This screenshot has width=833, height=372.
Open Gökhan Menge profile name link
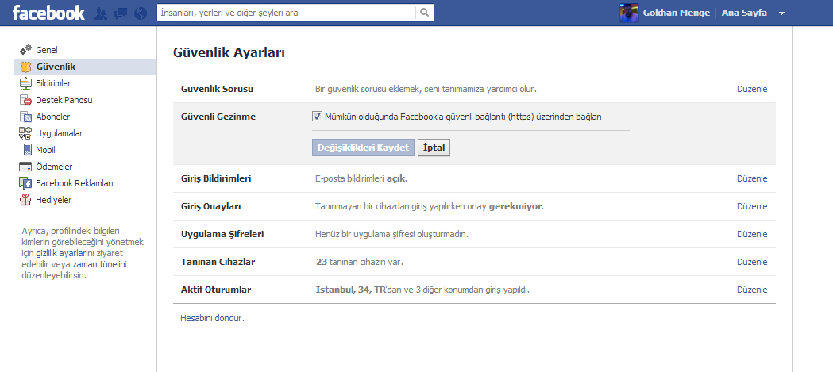click(x=677, y=13)
